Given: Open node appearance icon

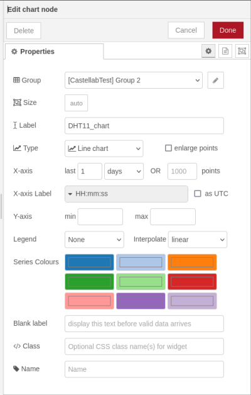Looking at the screenshot, I should pyautogui.click(x=242, y=51).
